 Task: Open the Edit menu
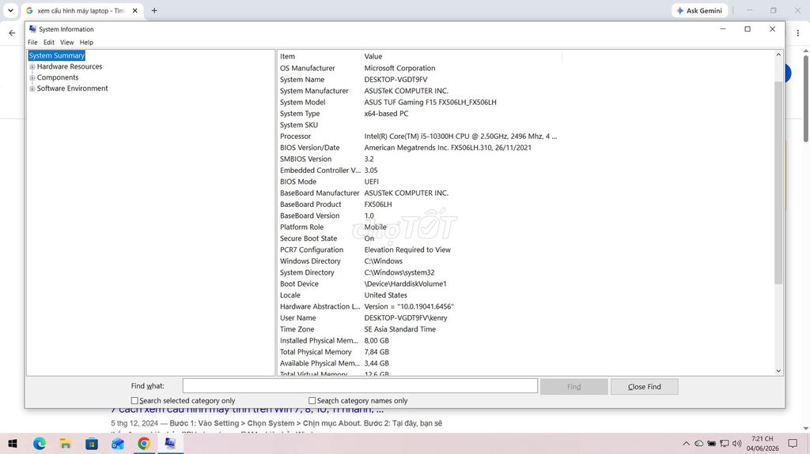pyautogui.click(x=48, y=43)
